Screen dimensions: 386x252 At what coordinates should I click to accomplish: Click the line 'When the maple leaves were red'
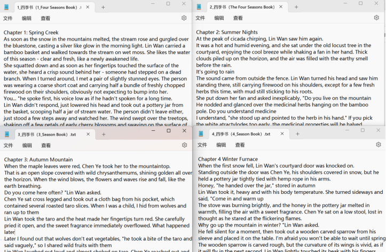click(87, 166)
